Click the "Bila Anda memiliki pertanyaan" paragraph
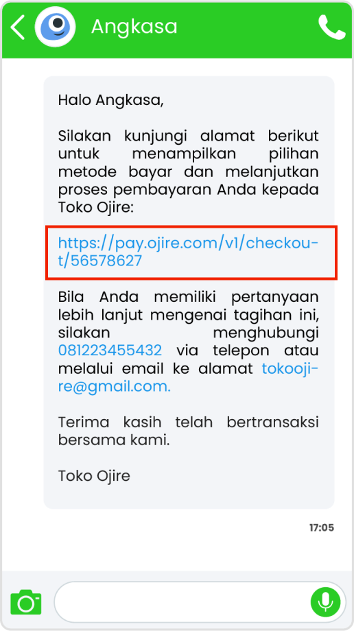 click(189, 342)
